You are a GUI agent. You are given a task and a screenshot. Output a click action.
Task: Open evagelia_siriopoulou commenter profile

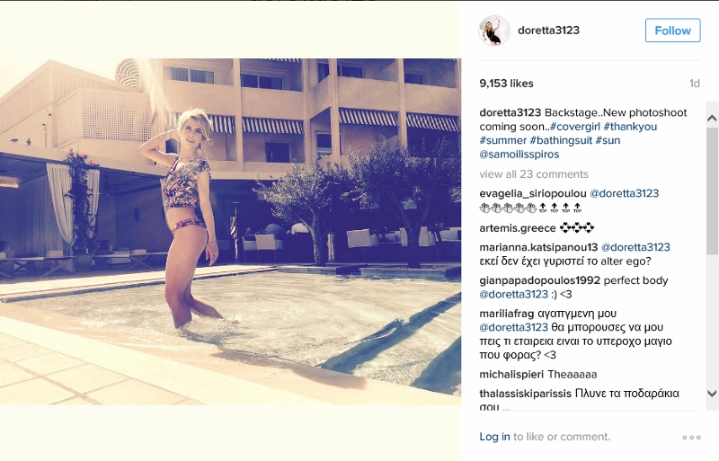[533, 193]
